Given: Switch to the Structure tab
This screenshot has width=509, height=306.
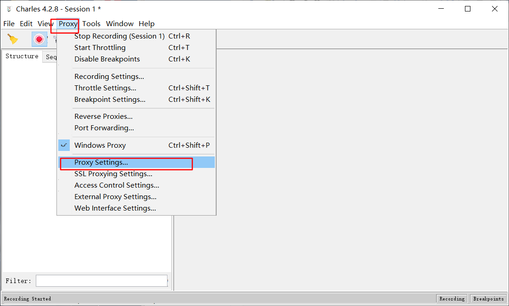Looking at the screenshot, I should click(x=22, y=56).
